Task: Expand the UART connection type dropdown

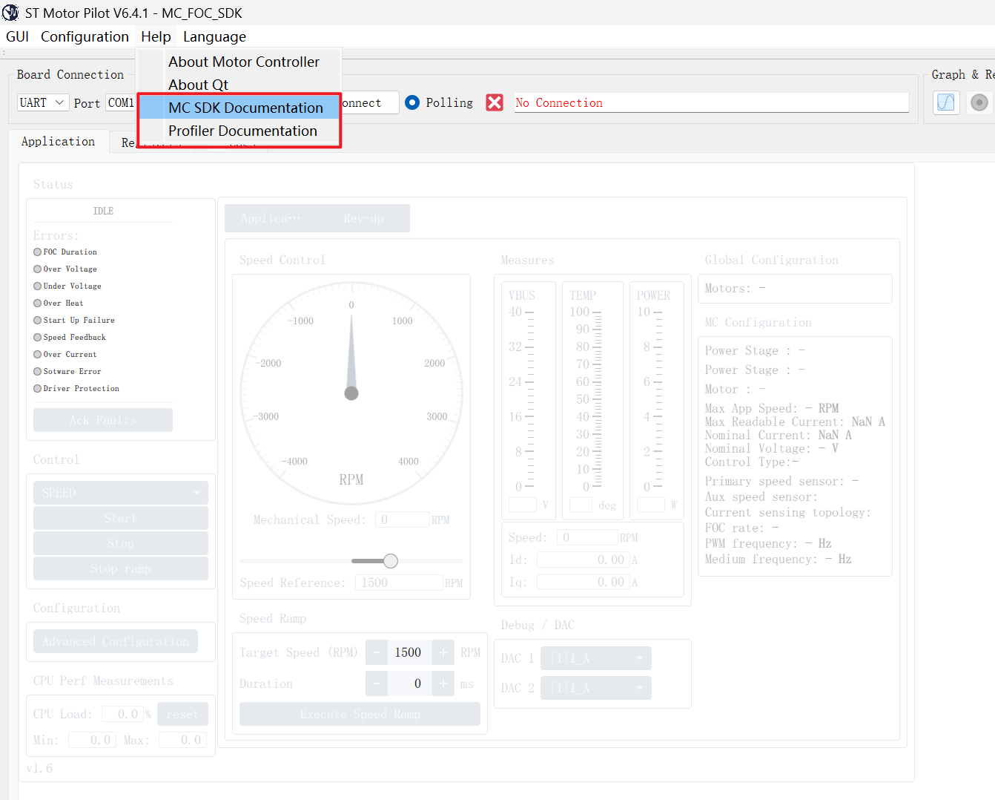Action: (x=43, y=102)
